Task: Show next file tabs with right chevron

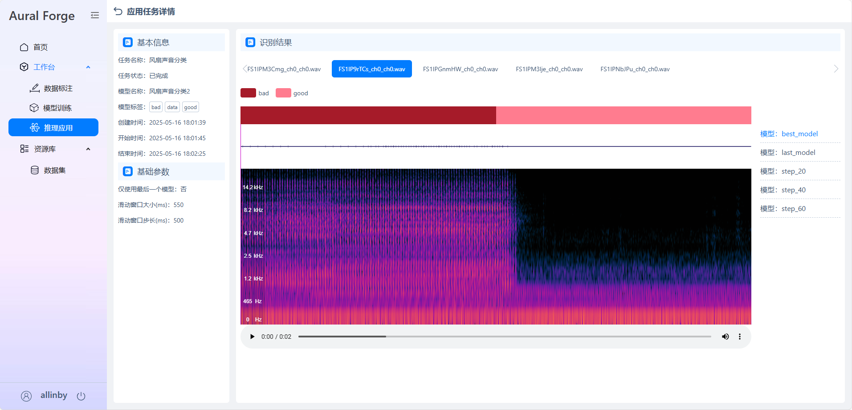Action: (x=836, y=69)
